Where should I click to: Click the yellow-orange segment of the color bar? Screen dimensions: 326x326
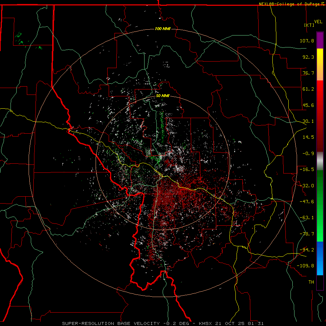click(320, 64)
